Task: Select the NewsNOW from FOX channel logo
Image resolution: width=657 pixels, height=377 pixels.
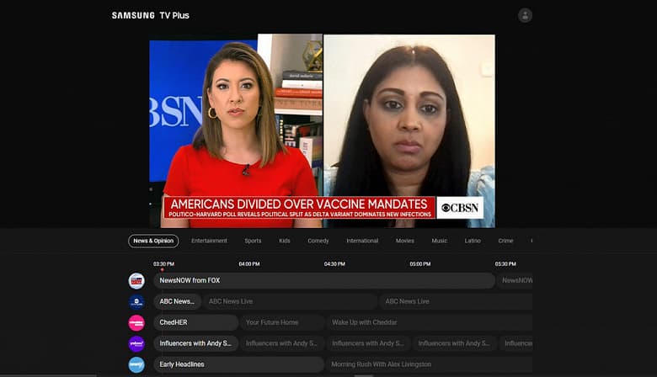Action: [136, 280]
